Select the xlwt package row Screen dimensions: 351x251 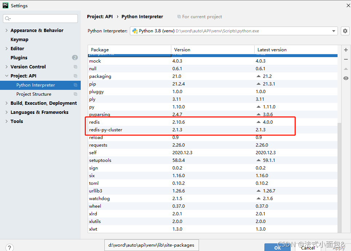[x=213, y=229]
